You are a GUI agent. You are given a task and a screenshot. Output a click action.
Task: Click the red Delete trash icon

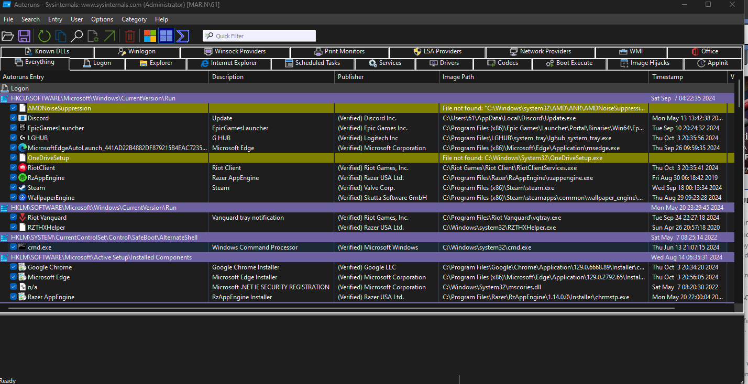130,36
